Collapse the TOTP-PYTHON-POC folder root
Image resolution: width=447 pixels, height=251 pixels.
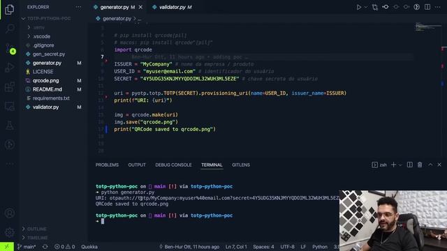[46, 19]
